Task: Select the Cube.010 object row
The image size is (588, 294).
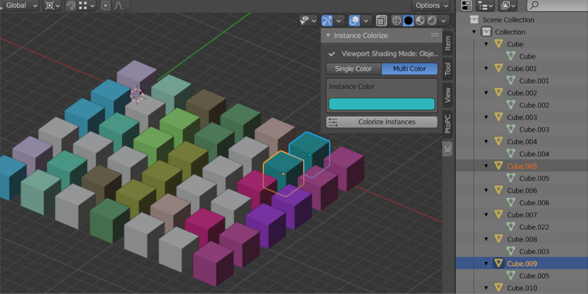Action: tap(522, 288)
